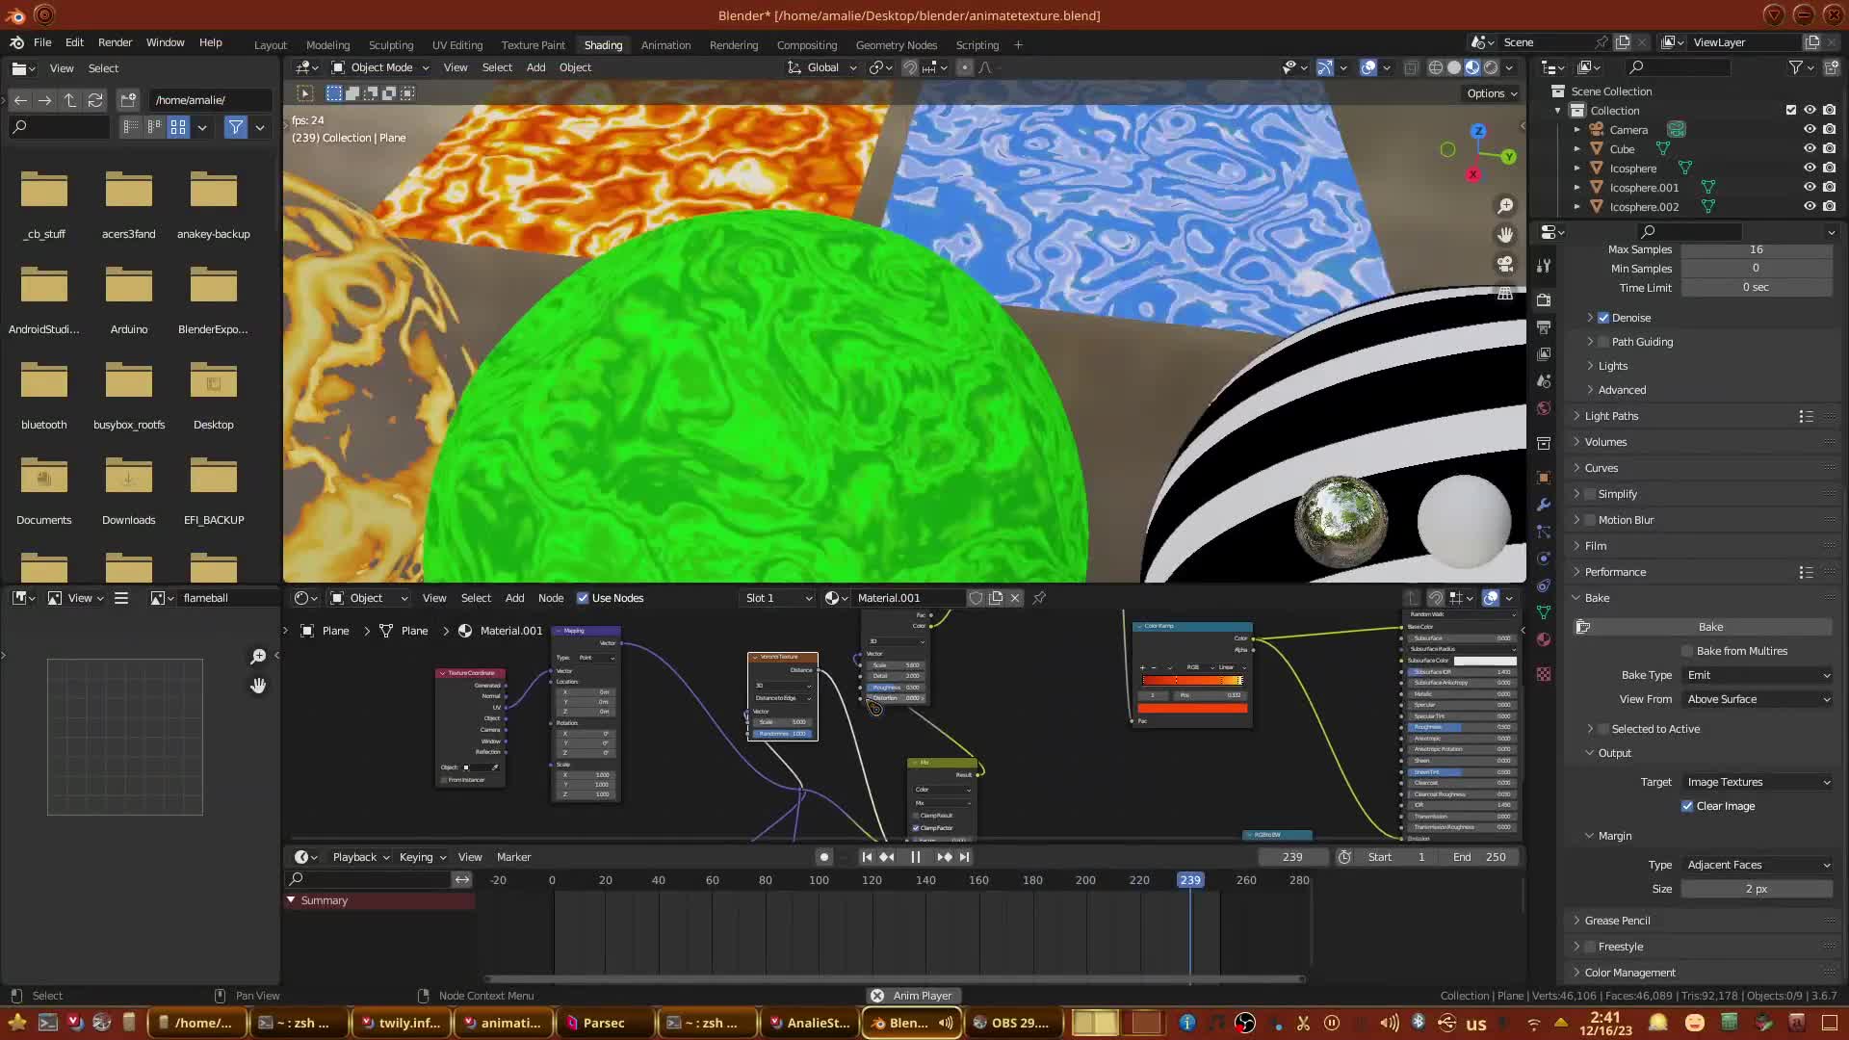Open the Render menu
1849x1040 pixels.
click(115, 42)
